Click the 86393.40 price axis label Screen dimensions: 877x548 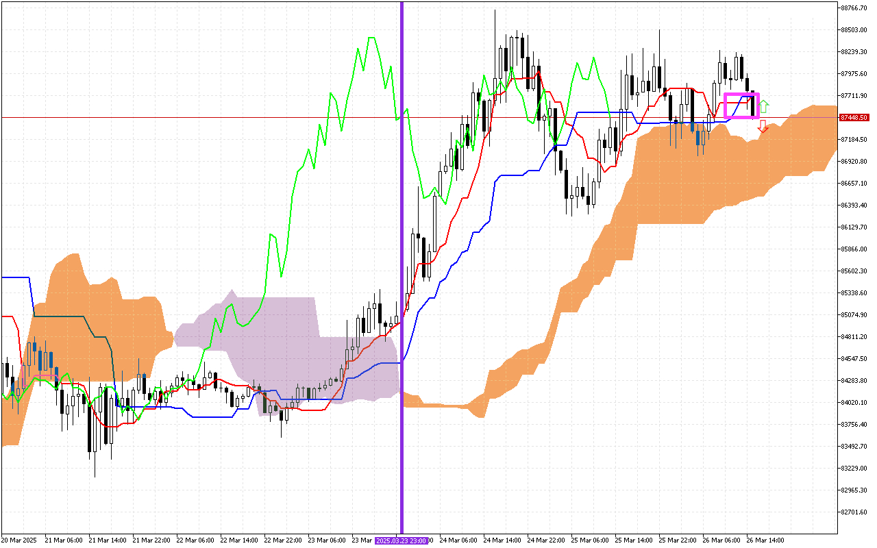[x=854, y=206]
